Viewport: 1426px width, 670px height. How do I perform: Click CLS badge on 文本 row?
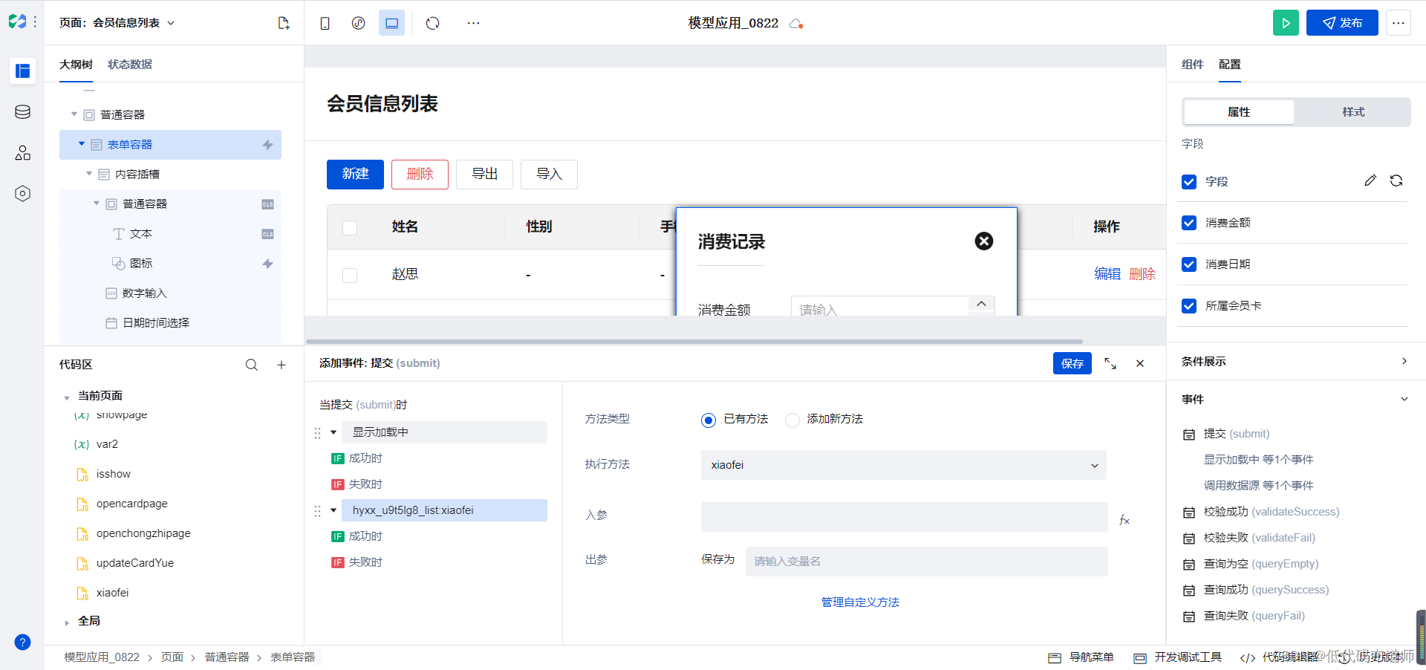[x=268, y=234]
